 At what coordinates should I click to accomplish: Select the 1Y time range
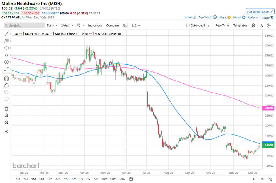[74, 179]
